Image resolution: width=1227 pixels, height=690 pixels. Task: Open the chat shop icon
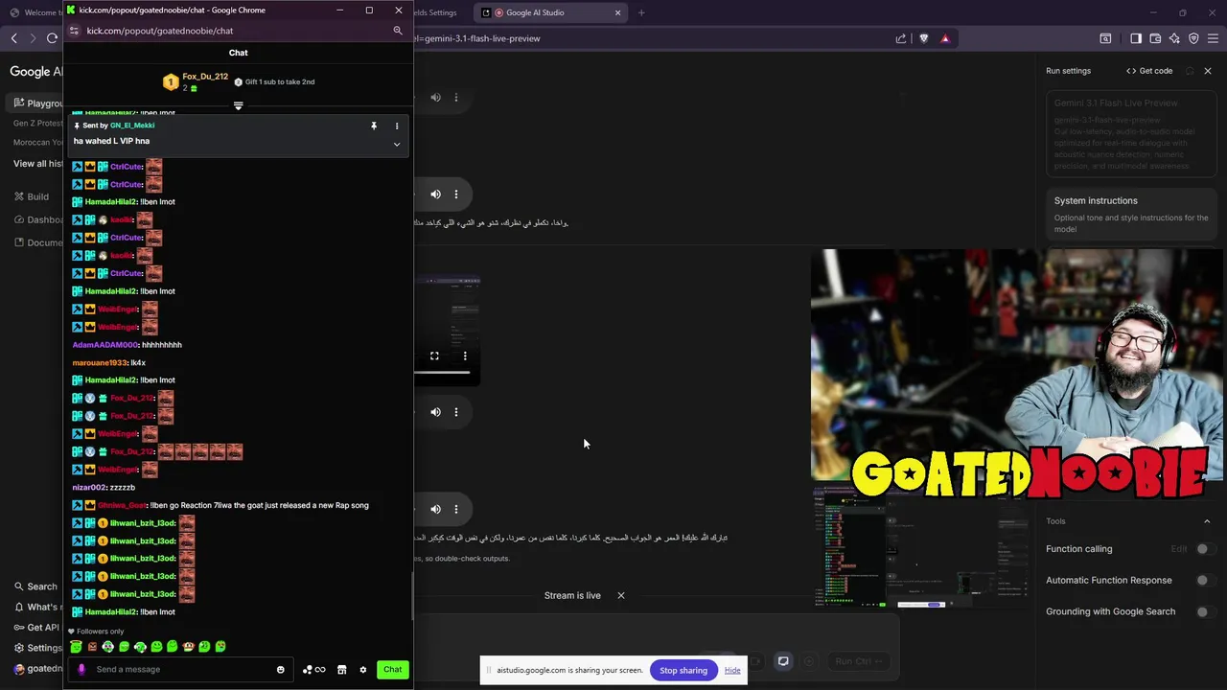pos(341,670)
